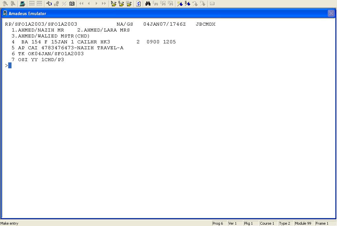Click the BA 154 flight segment line

94,42
